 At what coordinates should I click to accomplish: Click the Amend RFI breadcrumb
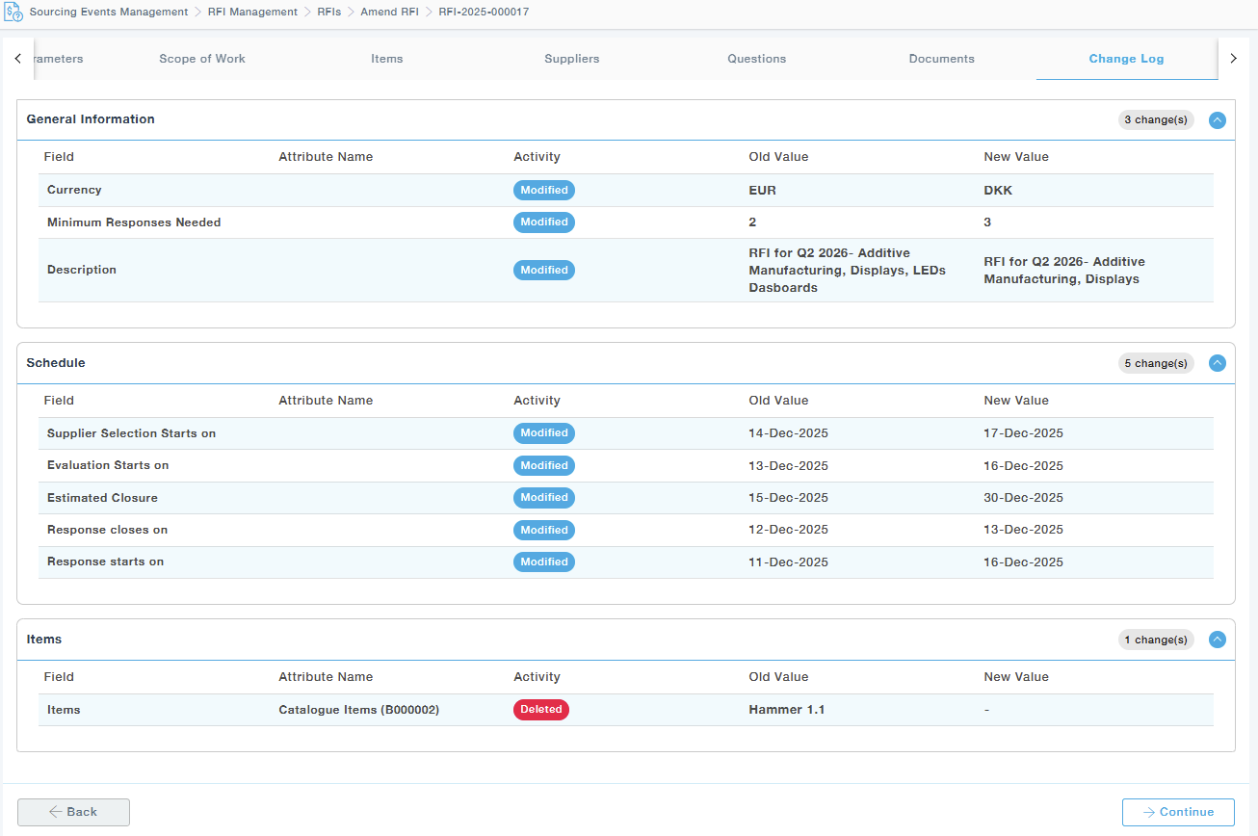389,13
